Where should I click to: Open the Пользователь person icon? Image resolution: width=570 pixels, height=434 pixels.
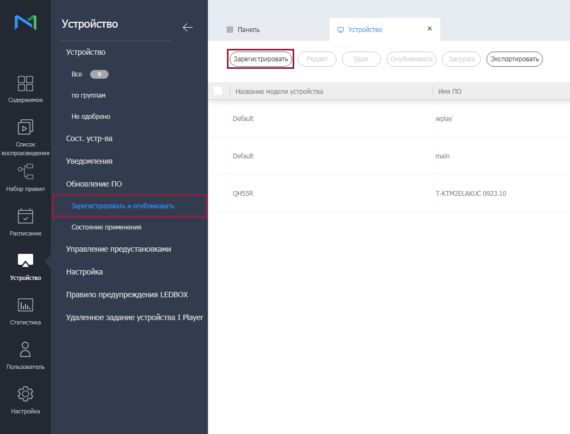[x=26, y=350]
